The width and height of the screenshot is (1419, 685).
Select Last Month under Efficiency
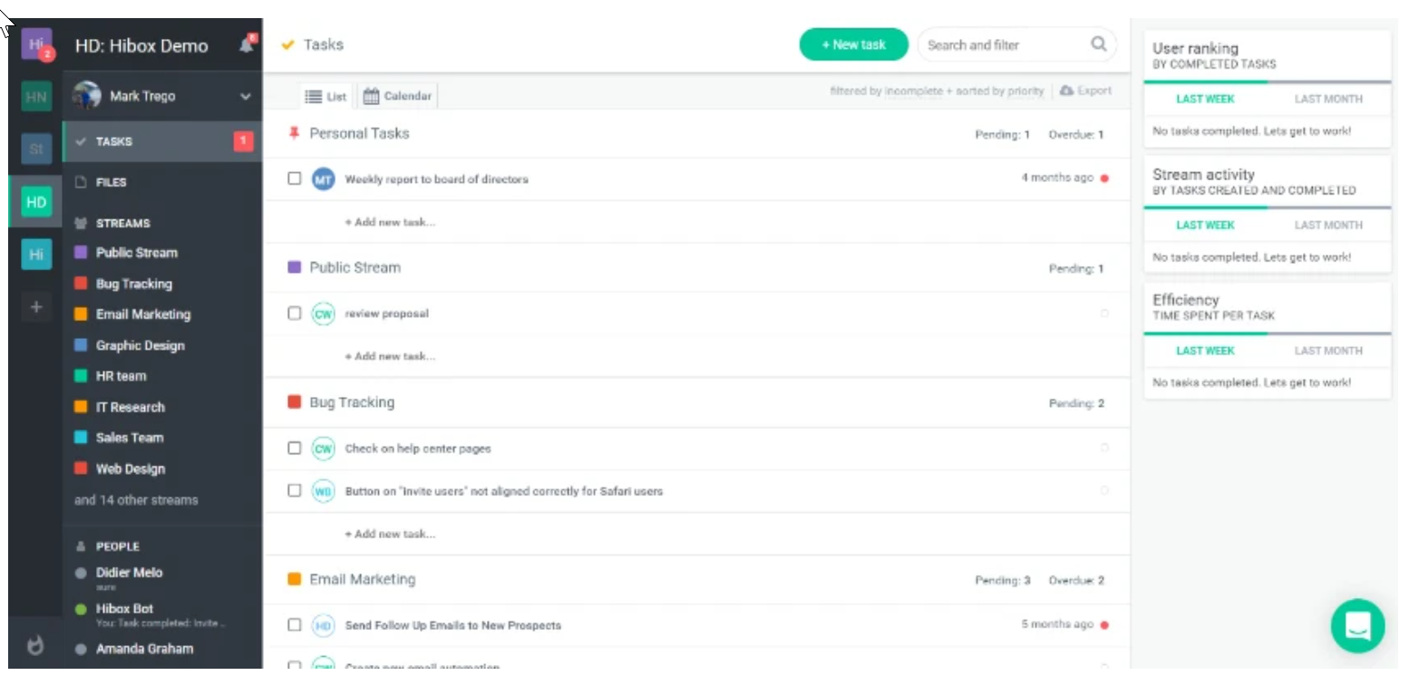click(1328, 351)
